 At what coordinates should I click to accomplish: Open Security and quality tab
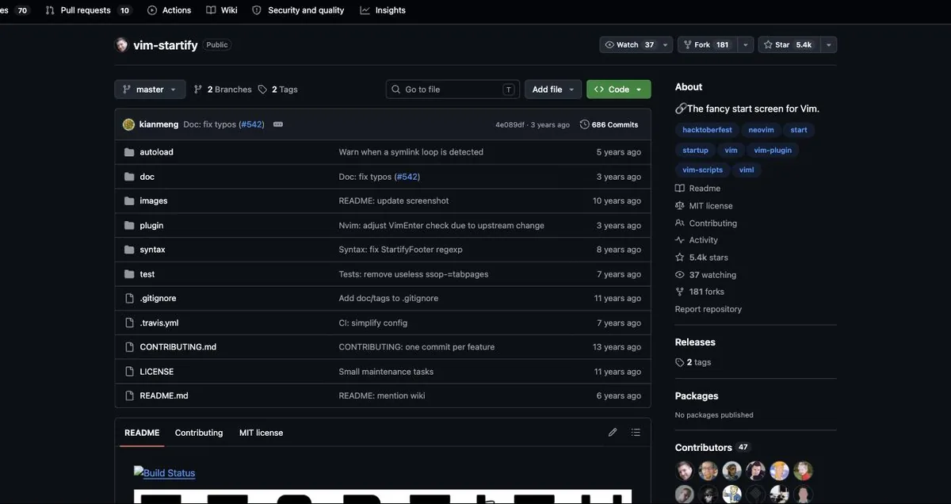point(298,10)
